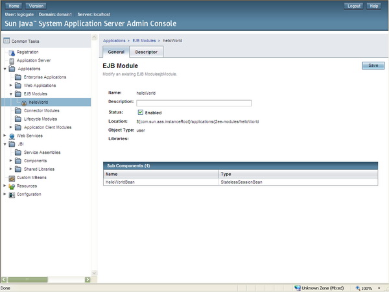Click the Components folder icon
The image size is (389, 292).
(x=18, y=161)
